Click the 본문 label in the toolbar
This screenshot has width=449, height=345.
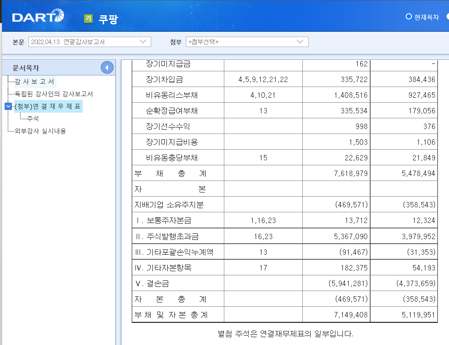tap(17, 42)
